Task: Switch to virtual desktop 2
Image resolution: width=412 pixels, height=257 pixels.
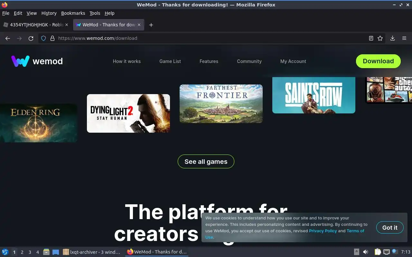Action: (x=22, y=252)
